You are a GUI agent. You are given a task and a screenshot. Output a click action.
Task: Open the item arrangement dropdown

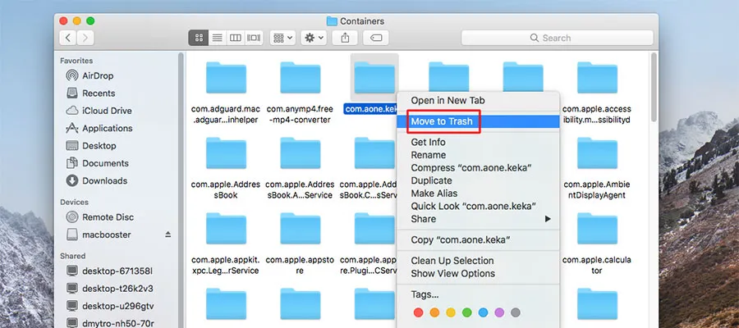click(282, 38)
